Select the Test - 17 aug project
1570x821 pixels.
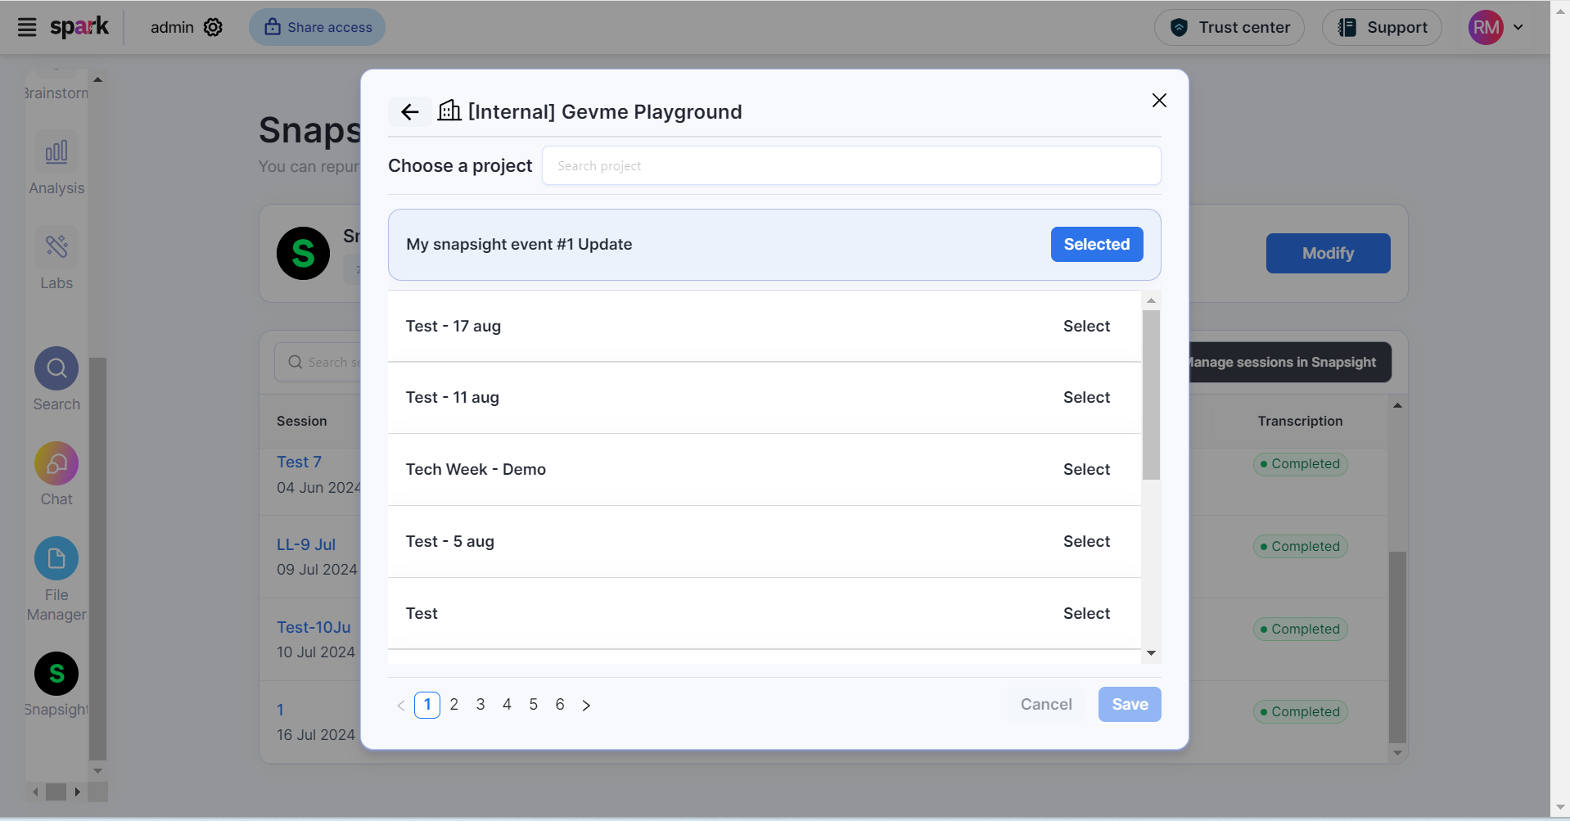(x=1086, y=326)
